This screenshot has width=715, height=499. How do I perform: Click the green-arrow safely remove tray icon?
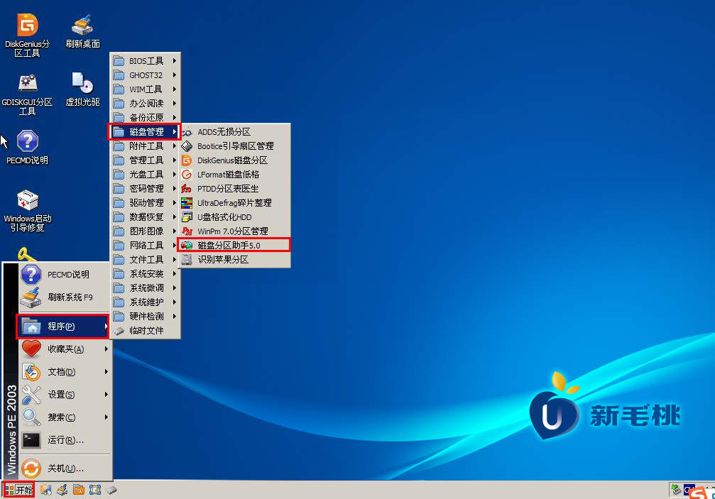point(676,490)
